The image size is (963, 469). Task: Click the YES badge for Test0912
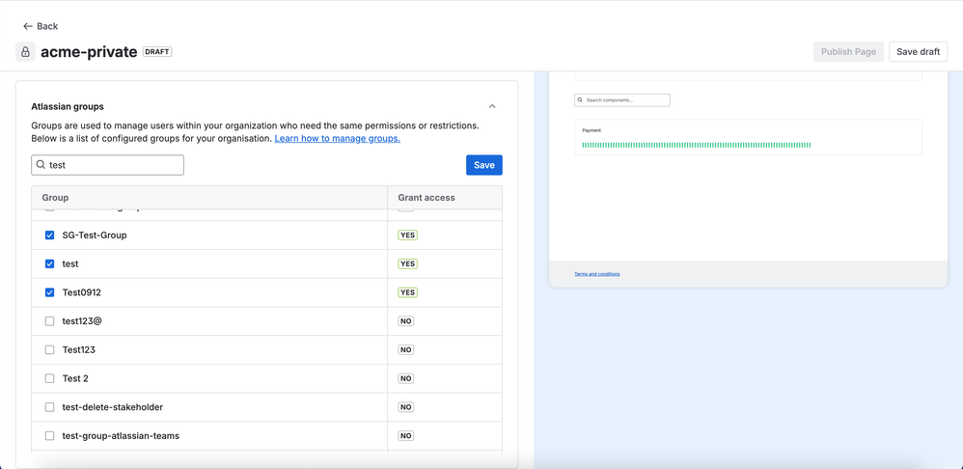pos(408,292)
